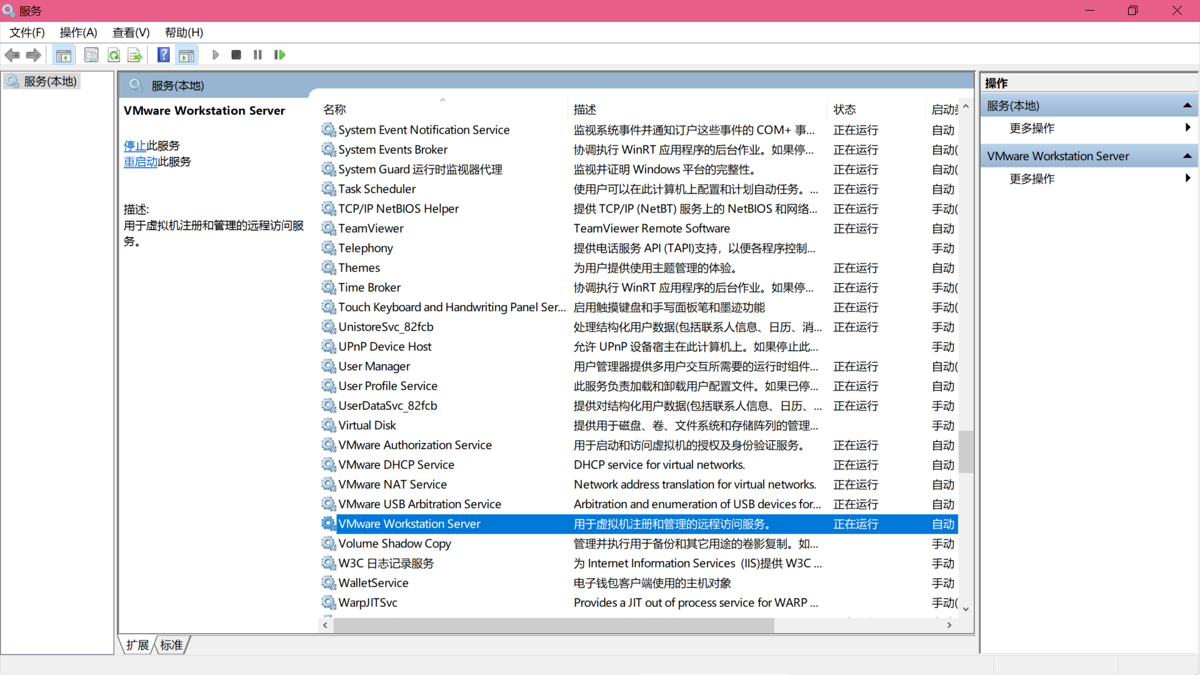Screen dimensions: 1200x675
Task: Click gear icon beside Task Scheduler
Action: click(329, 189)
